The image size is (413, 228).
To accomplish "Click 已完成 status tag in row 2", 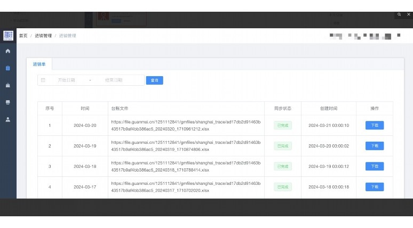I will (x=283, y=146).
